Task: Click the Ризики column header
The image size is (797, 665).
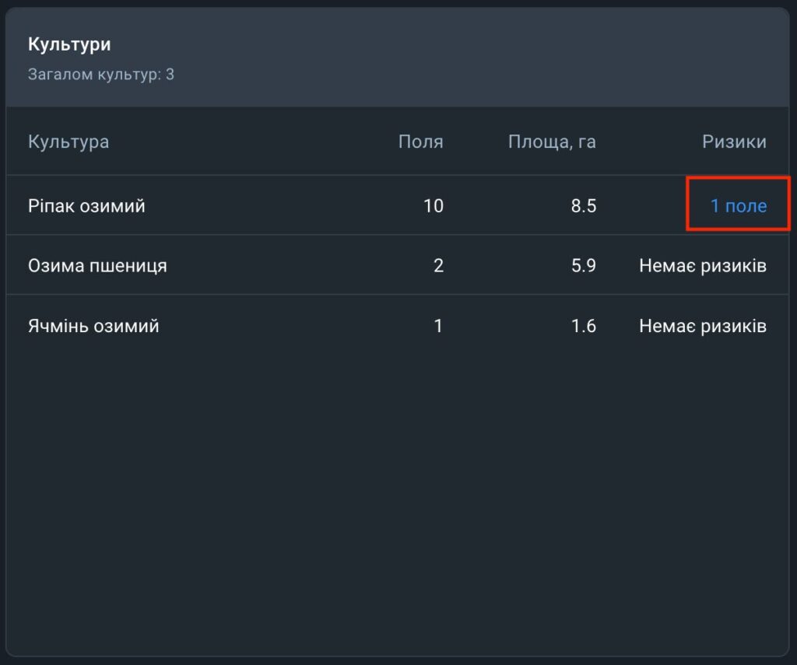Action: coord(734,142)
